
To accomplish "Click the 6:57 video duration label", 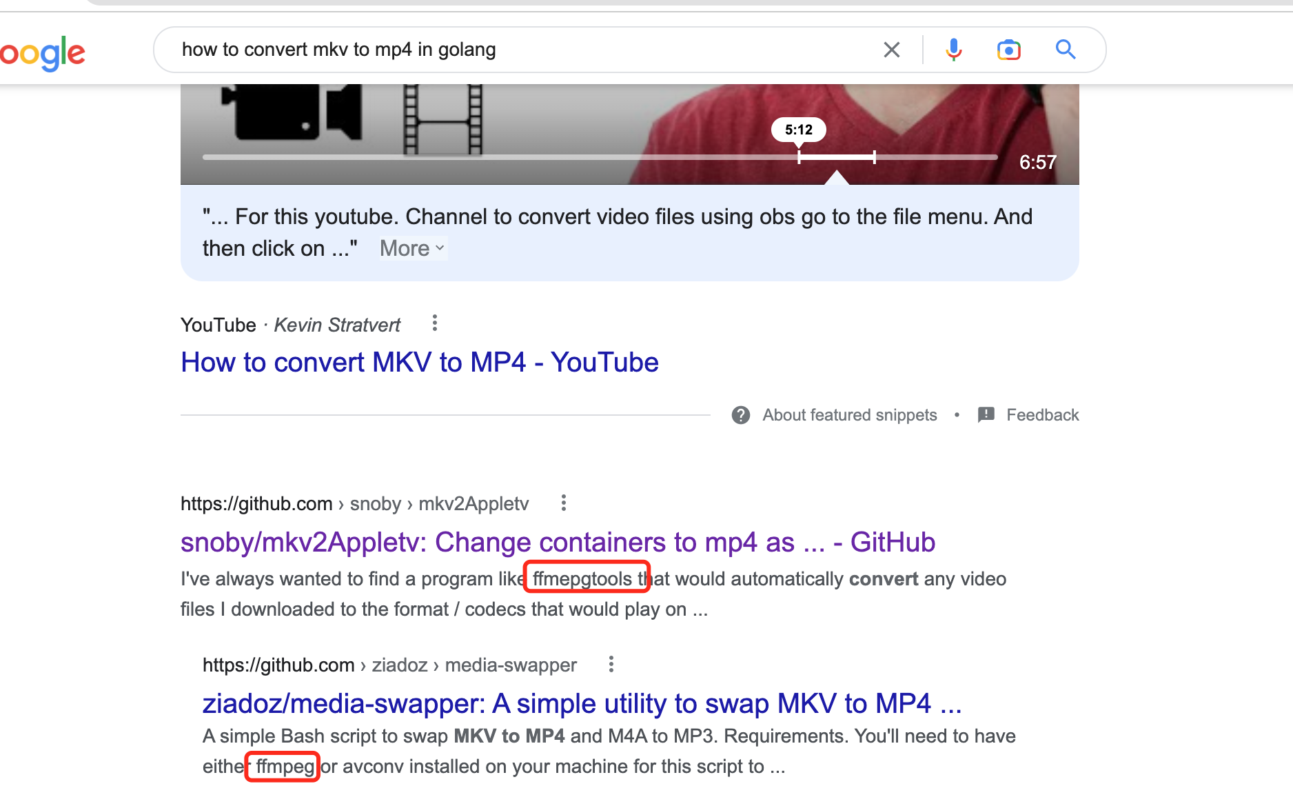I will tap(1037, 162).
